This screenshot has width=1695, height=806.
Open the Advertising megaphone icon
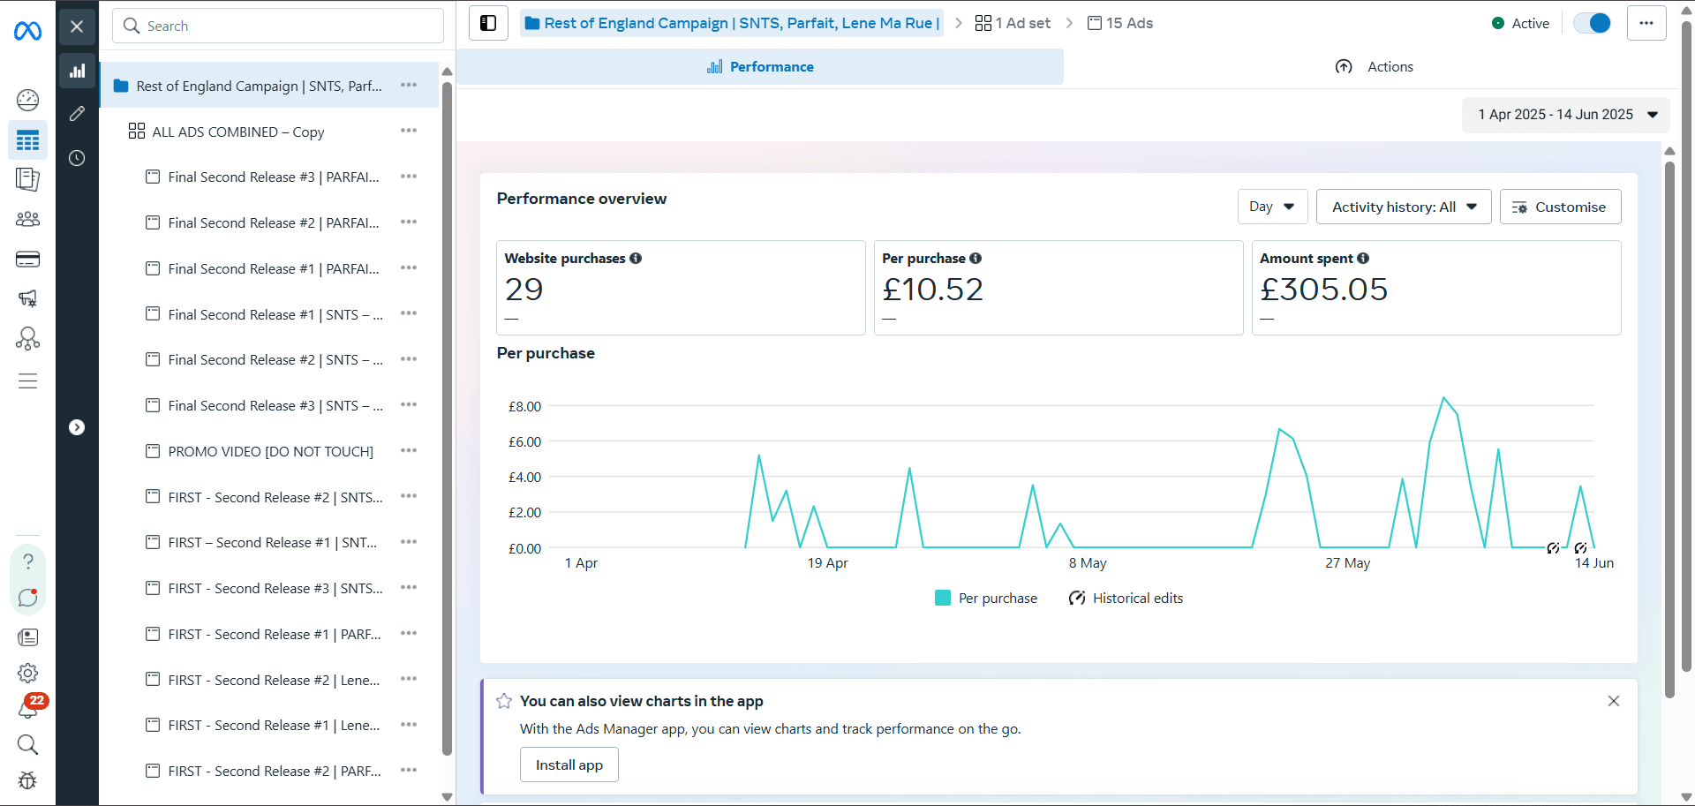tap(28, 298)
